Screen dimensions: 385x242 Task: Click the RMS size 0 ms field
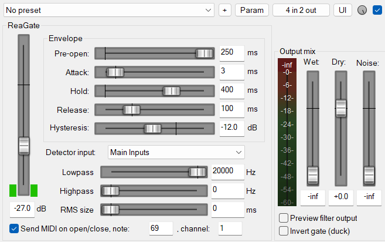[x=227, y=209]
